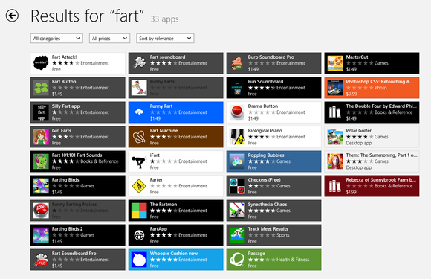Click the Farter yellow sign icon

click(x=139, y=186)
